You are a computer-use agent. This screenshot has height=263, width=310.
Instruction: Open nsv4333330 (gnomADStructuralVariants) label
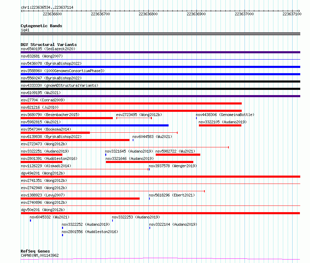[x=60, y=85]
